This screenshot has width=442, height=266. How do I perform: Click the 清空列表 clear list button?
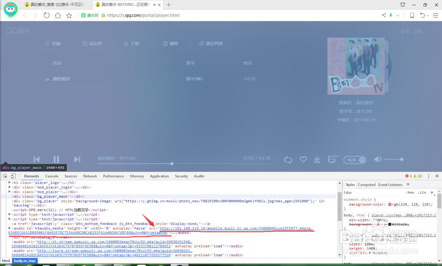point(210,44)
